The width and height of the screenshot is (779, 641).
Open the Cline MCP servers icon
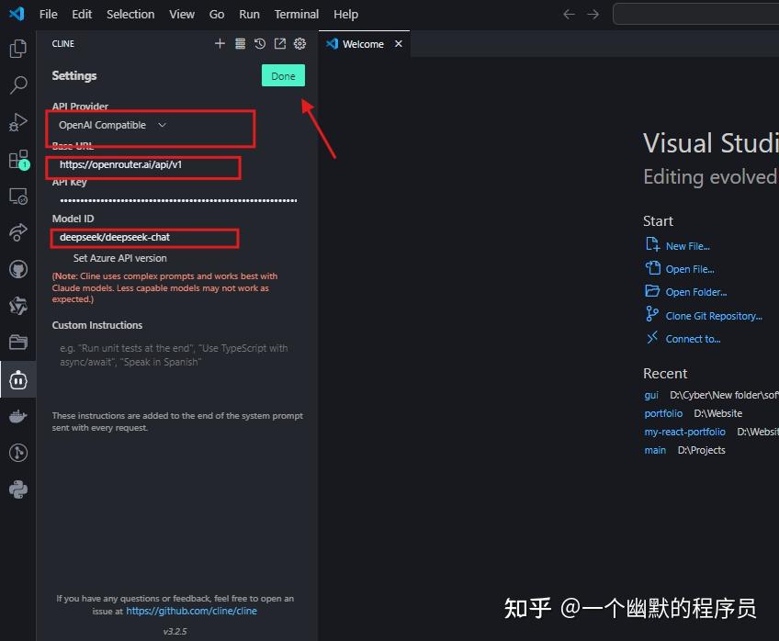click(239, 43)
